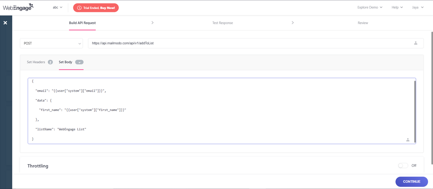Image resolution: width=433 pixels, height=189 pixels.
Task: Open the POST method dropdown
Action: pyautogui.click(x=51, y=43)
